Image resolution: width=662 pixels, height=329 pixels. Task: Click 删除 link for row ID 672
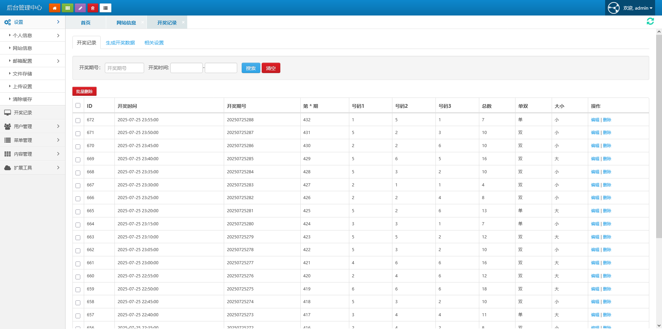[607, 120]
